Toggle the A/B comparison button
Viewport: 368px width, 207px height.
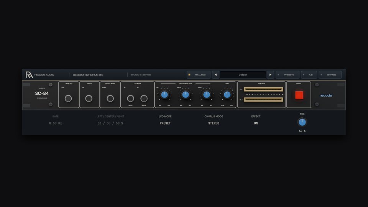tap(309, 75)
